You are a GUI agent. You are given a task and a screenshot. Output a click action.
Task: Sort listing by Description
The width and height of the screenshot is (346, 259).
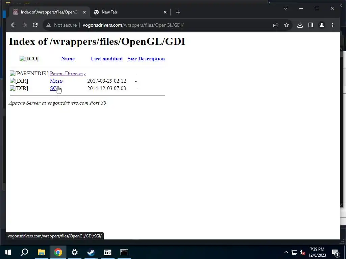[151, 59]
